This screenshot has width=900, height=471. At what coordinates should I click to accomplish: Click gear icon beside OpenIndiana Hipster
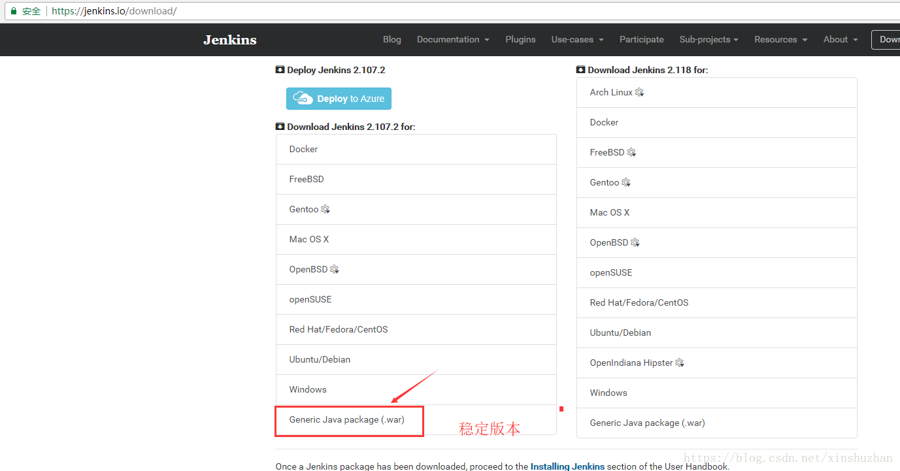coord(680,363)
